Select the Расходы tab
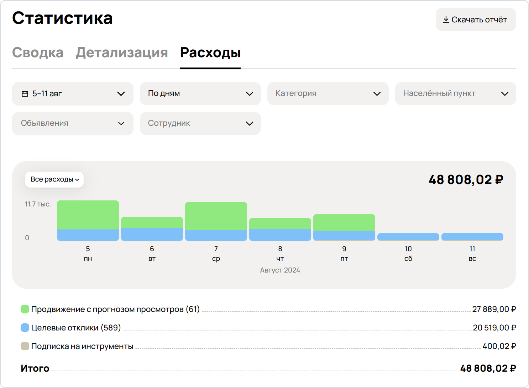The height and width of the screenshot is (388, 529). 210,53
